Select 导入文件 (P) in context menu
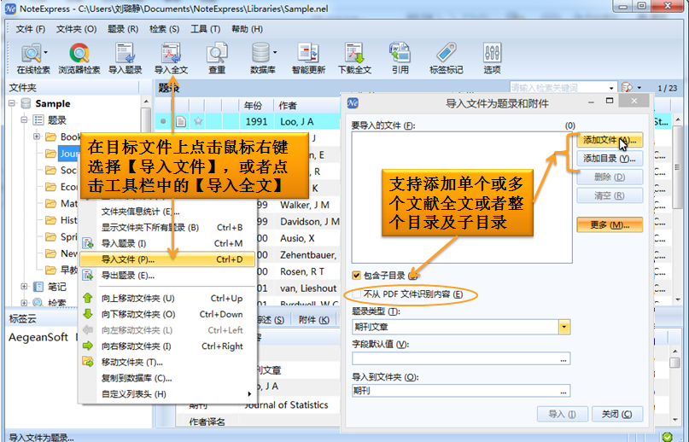This screenshot has height=442, width=689. (x=167, y=259)
